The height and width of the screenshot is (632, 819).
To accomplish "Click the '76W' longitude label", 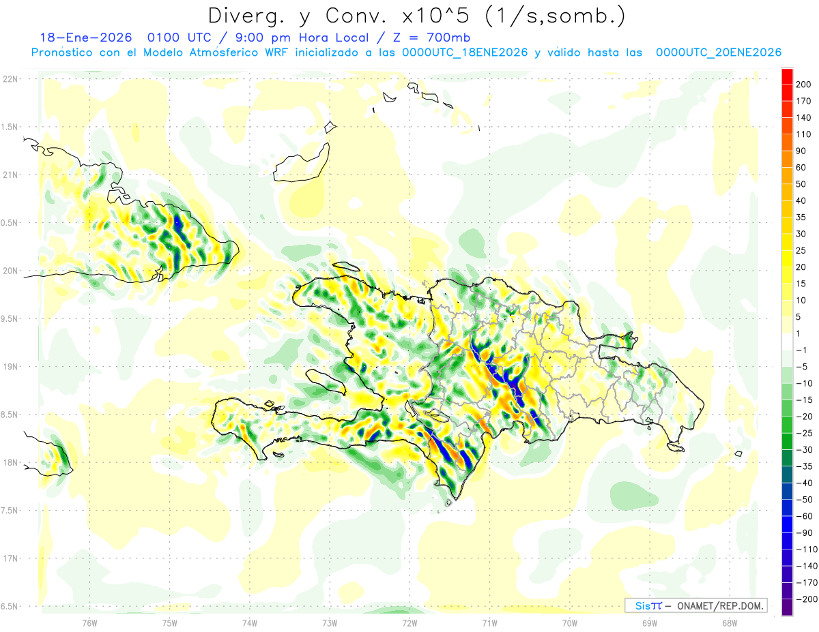I will 89,622.
